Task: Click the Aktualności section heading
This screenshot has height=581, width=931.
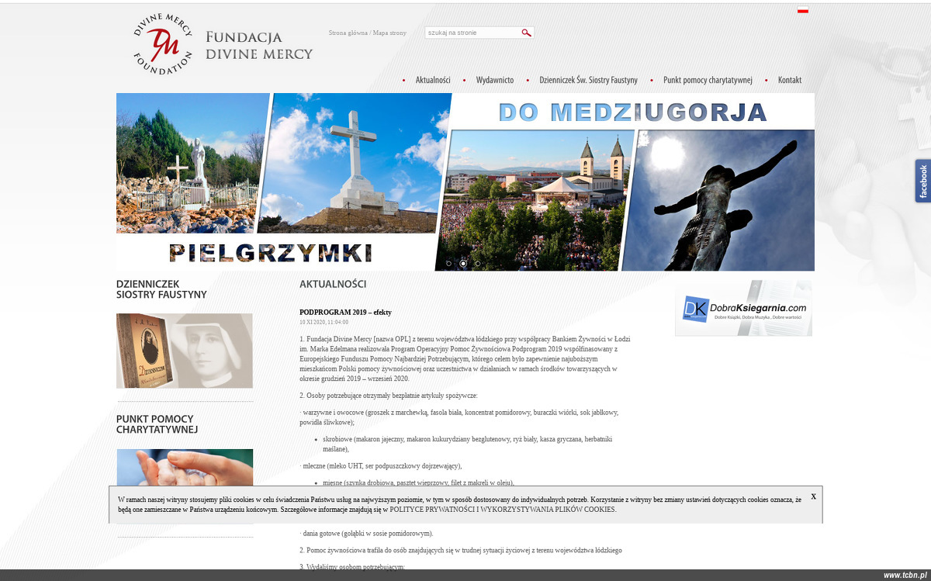Action: pyautogui.click(x=333, y=284)
